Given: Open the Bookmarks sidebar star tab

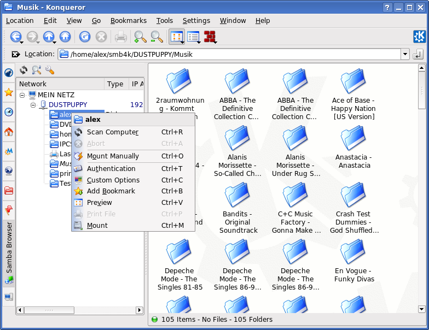Looking at the screenshot, I should [9, 92].
